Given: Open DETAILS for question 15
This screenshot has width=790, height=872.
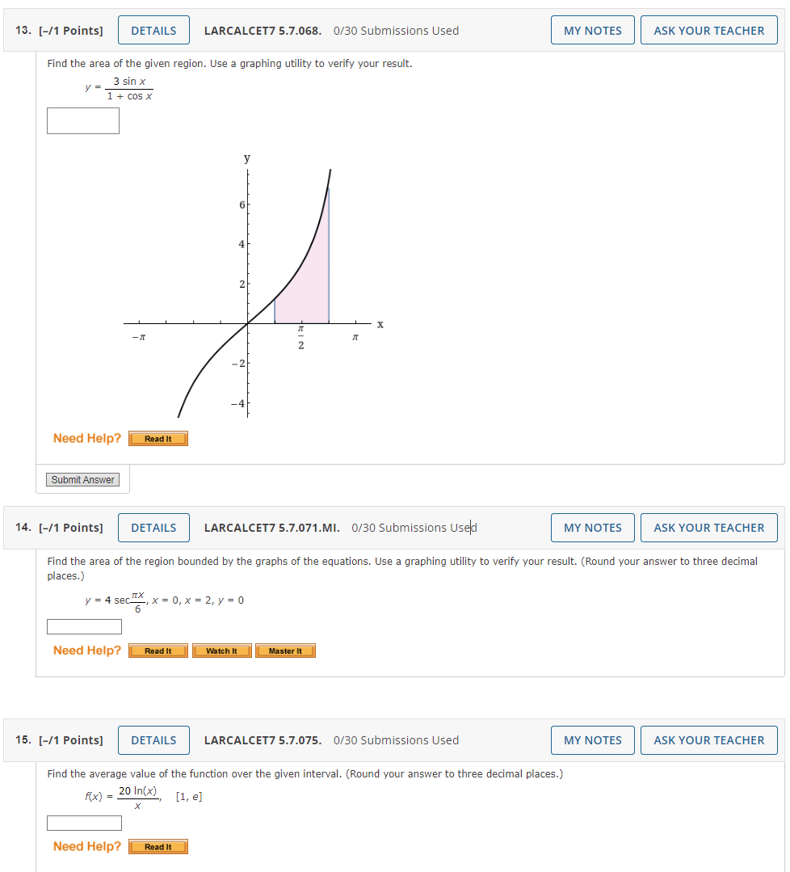Looking at the screenshot, I should [153, 739].
